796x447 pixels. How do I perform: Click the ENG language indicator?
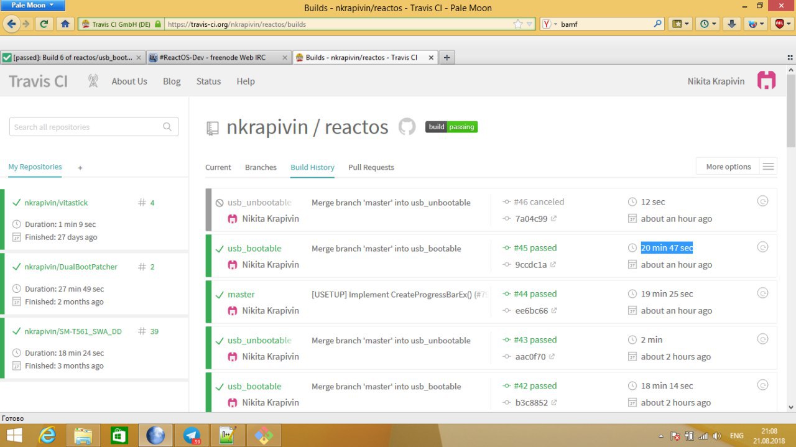(x=736, y=436)
